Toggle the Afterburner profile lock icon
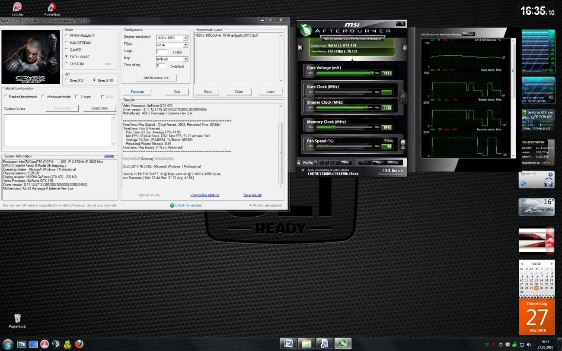The width and height of the screenshot is (562, 351). pos(298,162)
